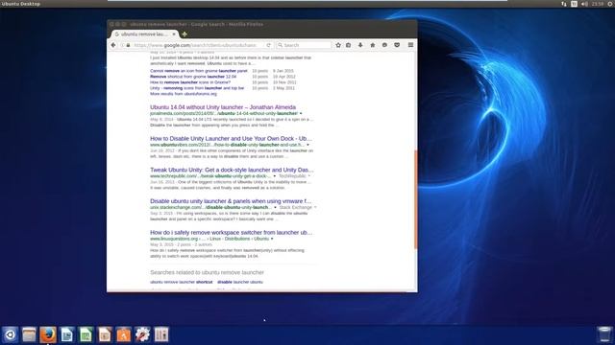This screenshot has width=615, height=345.
Task: Open a new tab with plus icon
Action: [184, 34]
